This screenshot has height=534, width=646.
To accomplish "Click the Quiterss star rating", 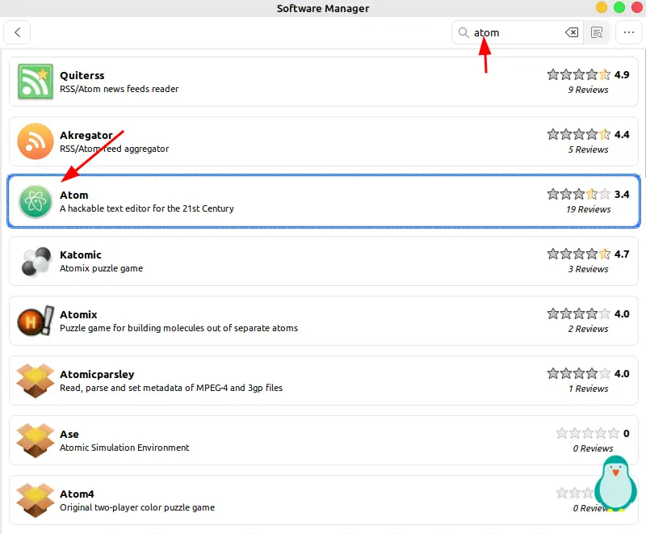I will point(578,74).
